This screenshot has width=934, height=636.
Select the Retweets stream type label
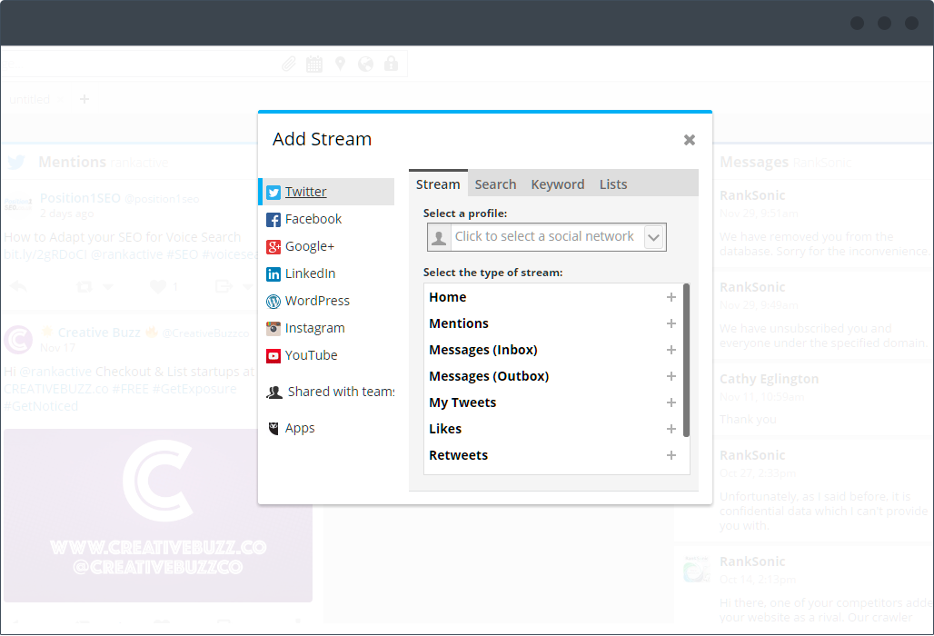[x=458, y=455]
